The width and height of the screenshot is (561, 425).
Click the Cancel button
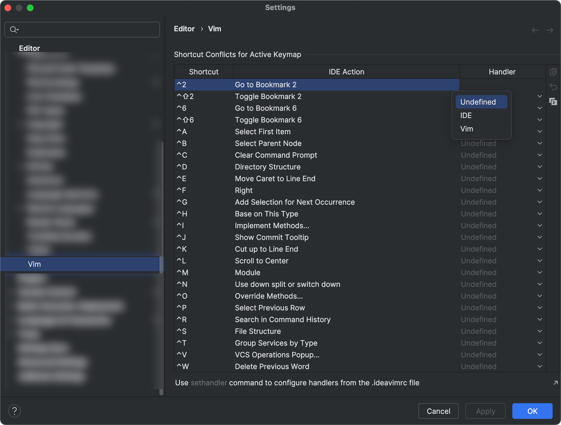coord(438,411)
